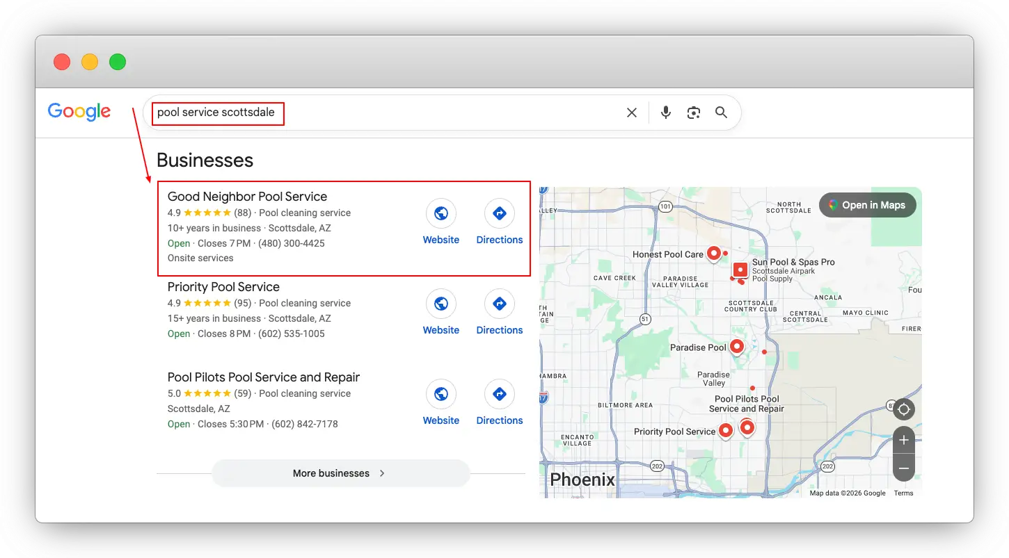Click the 10+ years in business text
Screen dimensions: 1009x558
pyautogui.click(x=214, y=228)
